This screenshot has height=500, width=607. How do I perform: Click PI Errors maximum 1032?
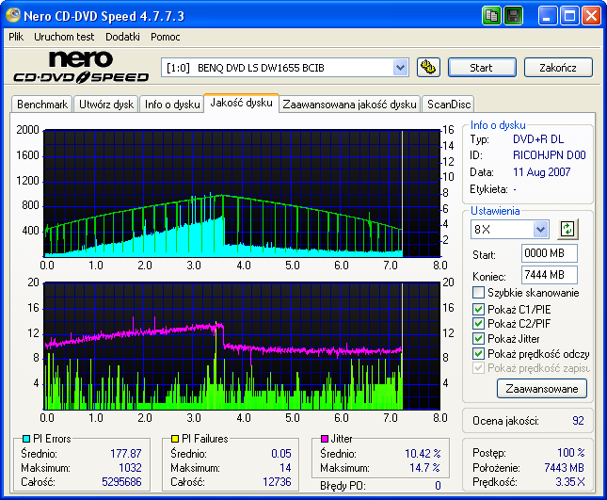tap(130, 467)
